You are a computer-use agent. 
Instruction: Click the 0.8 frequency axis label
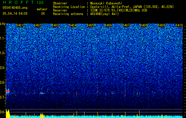2,83
